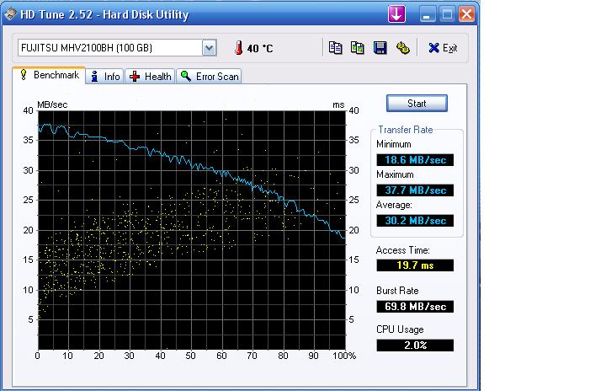
Task: Click the save floppy disk icon
Action: tap(380, 48)
